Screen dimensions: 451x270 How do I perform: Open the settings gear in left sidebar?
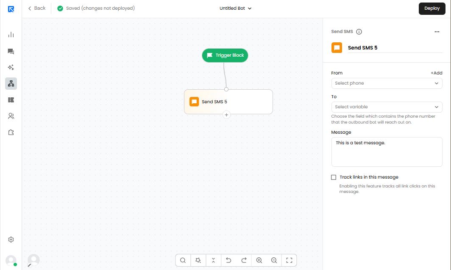[x=11, y=240]
